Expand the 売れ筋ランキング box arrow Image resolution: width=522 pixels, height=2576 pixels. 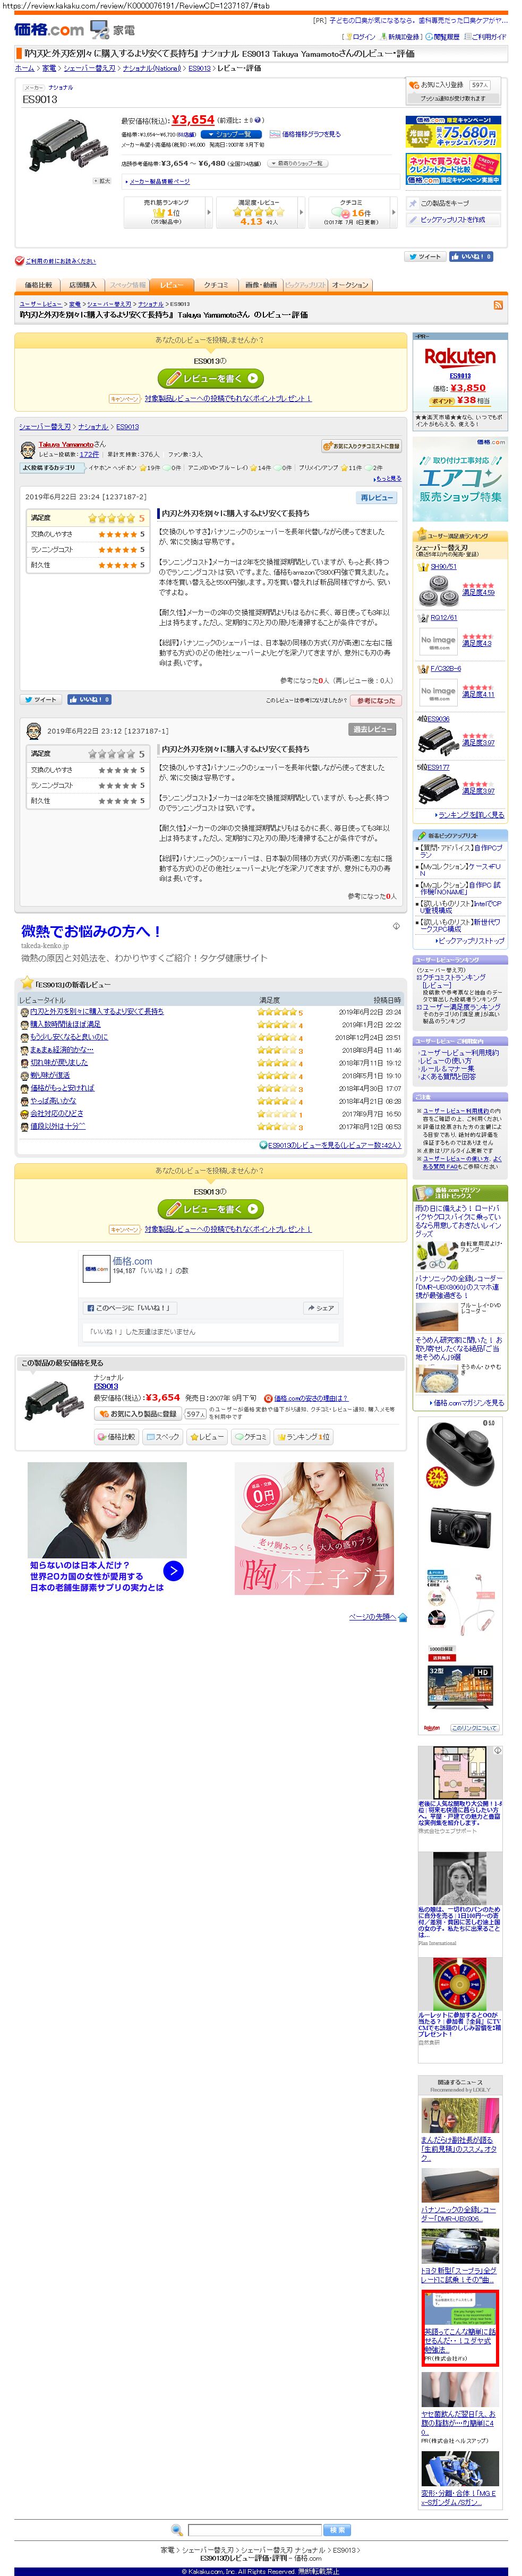pos(209,211)
